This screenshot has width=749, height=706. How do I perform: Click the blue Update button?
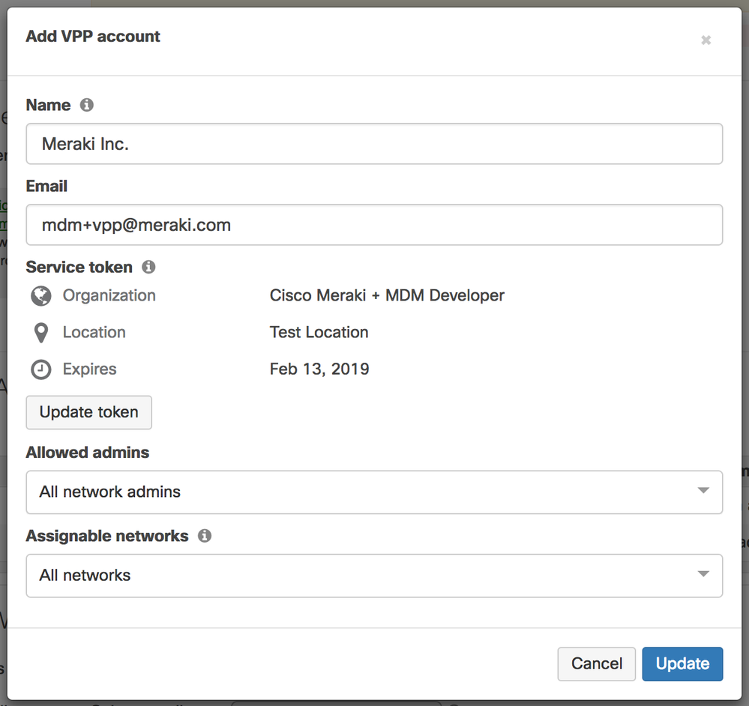(682, 664)
